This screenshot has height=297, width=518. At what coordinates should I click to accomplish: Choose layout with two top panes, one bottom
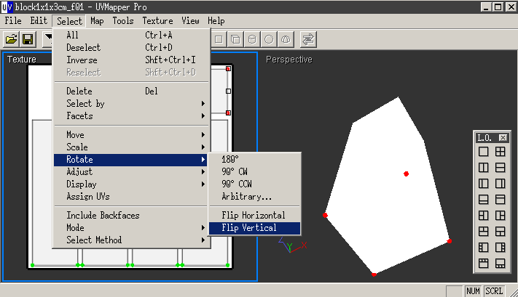pos(483,232)
